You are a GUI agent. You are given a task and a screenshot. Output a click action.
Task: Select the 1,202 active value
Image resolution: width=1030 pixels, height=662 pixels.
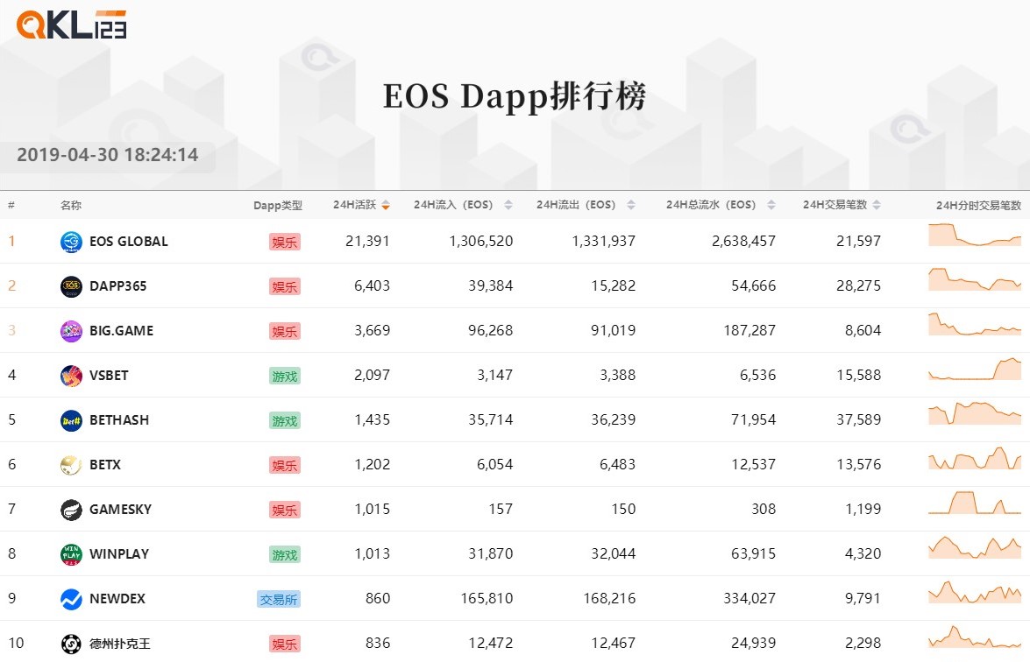click(x=373, y=464)
